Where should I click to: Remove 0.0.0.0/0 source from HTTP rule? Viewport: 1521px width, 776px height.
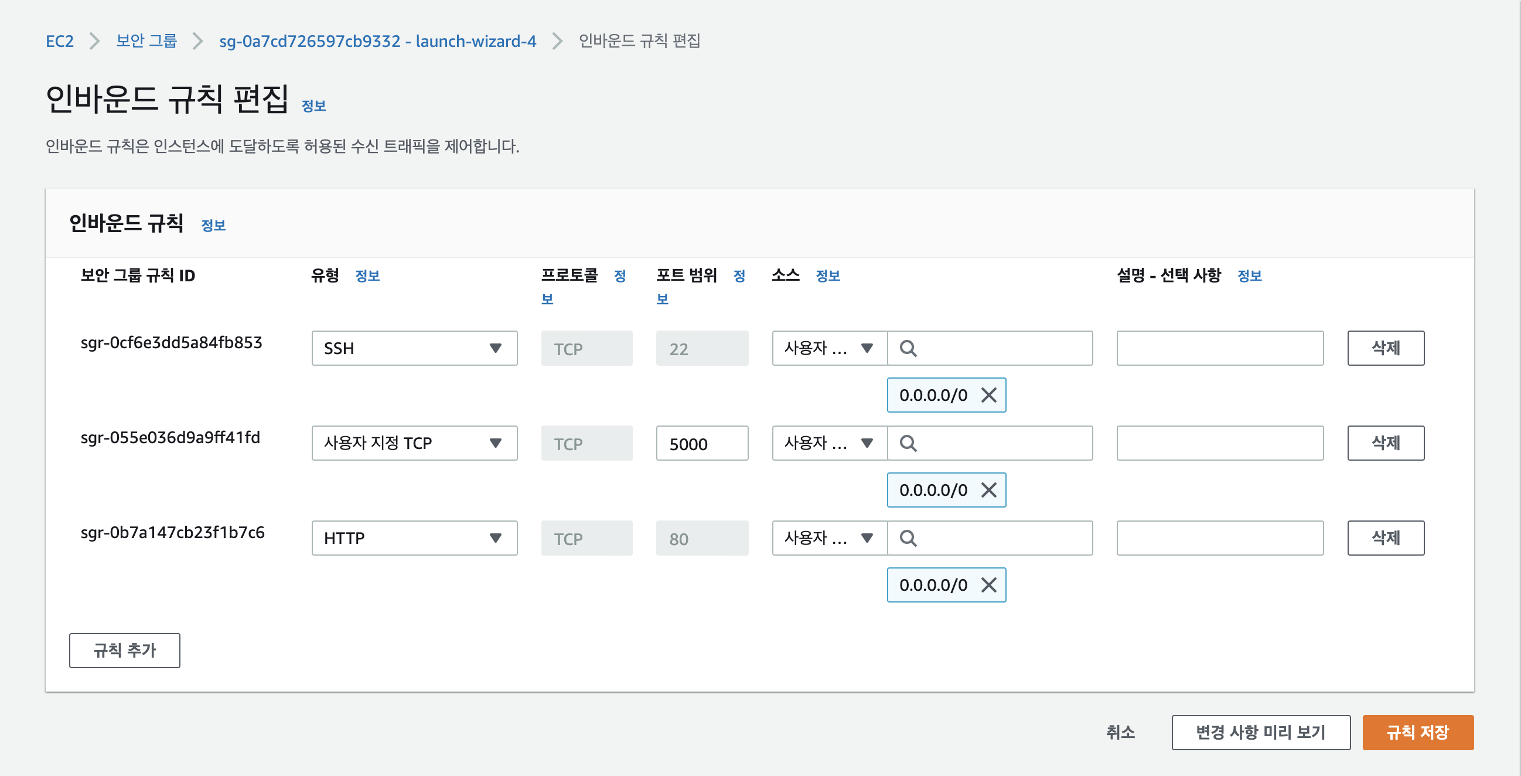tap(988, 586)
